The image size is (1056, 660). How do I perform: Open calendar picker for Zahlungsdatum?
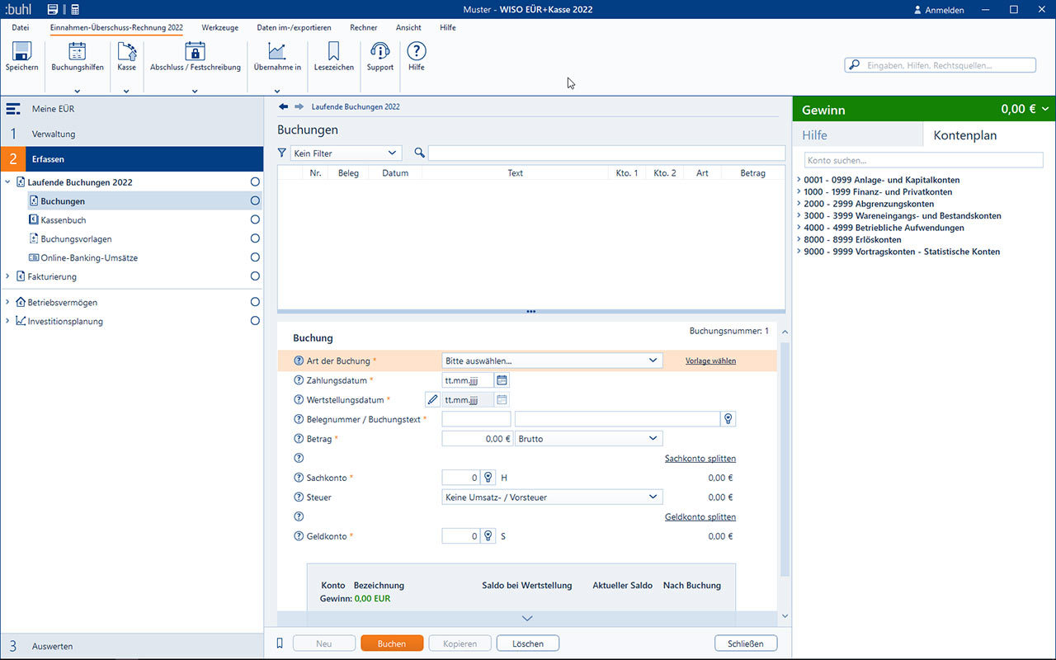click(502, 380)
